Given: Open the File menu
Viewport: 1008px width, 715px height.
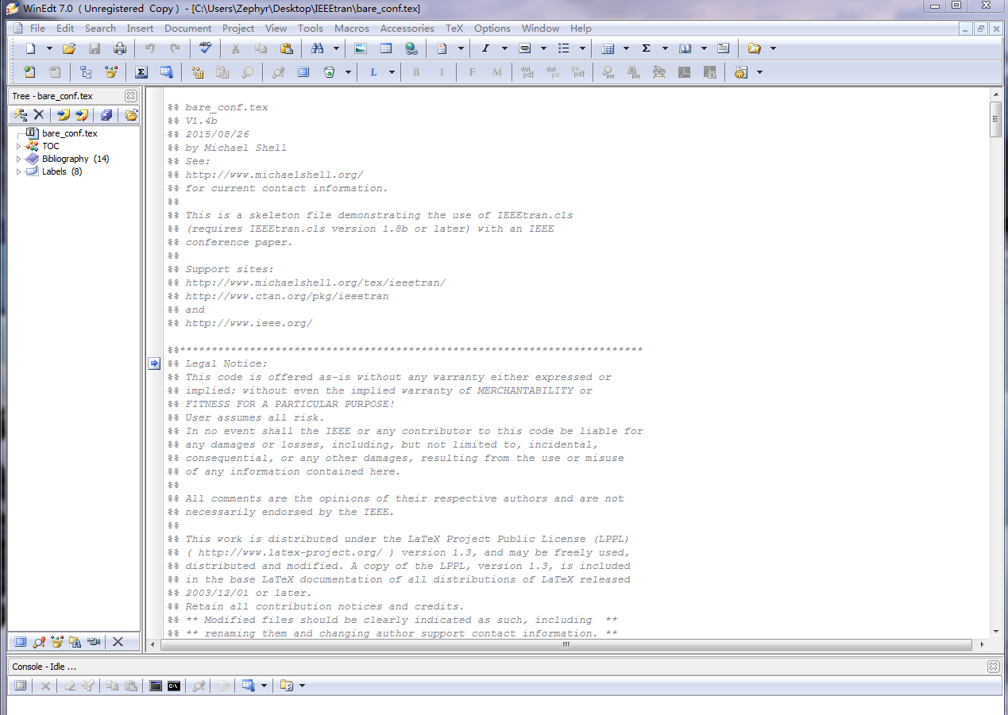Looking at the screenshot, I should [x=37, y=29].
